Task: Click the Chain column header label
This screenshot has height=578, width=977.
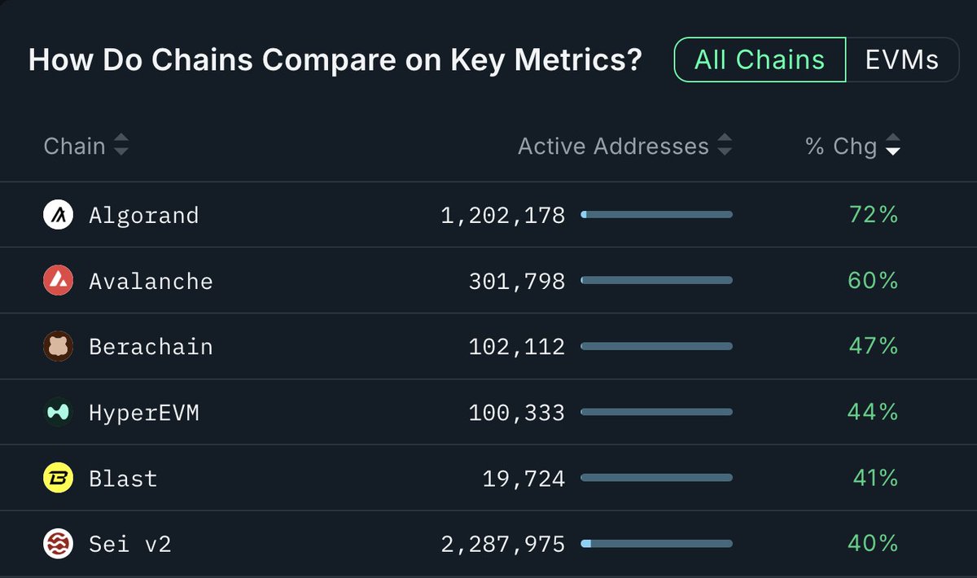Action: tap(74, 147)
